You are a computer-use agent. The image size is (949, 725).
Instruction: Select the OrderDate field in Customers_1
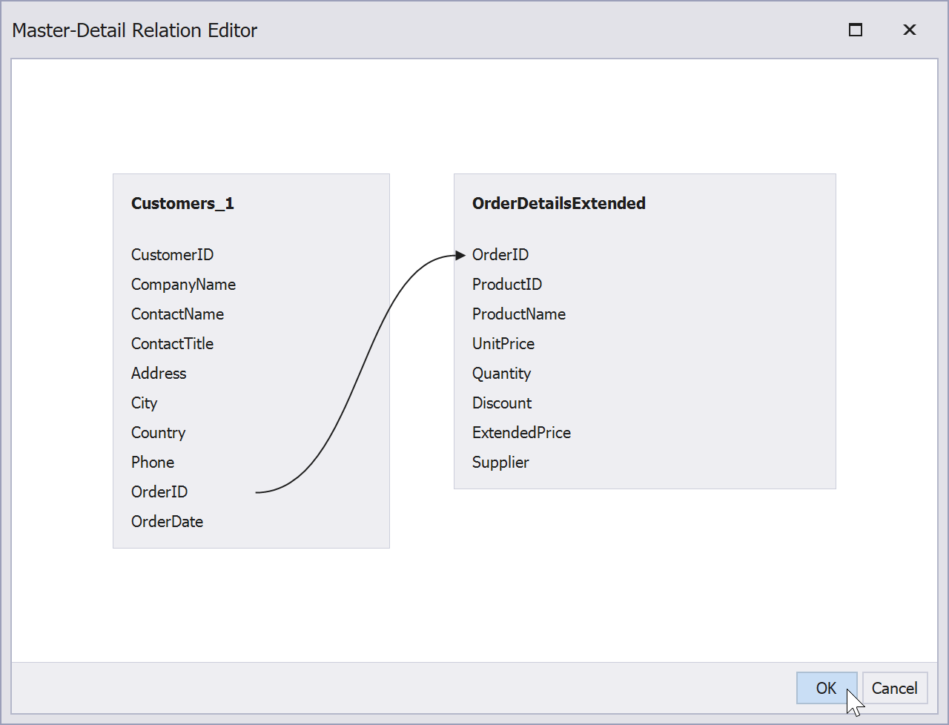coord(167,521)
